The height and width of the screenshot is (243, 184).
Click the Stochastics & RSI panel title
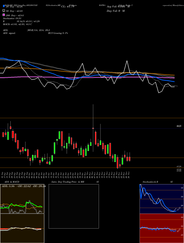pos(158,182)
